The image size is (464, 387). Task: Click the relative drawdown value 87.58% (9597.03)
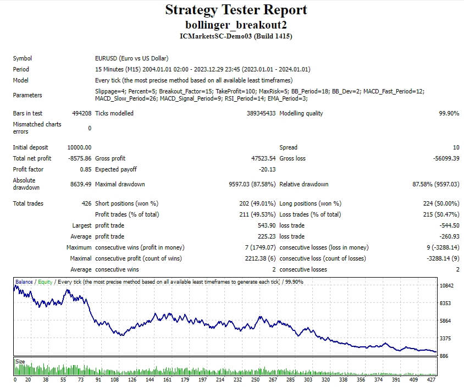click(x=436, y=184)
